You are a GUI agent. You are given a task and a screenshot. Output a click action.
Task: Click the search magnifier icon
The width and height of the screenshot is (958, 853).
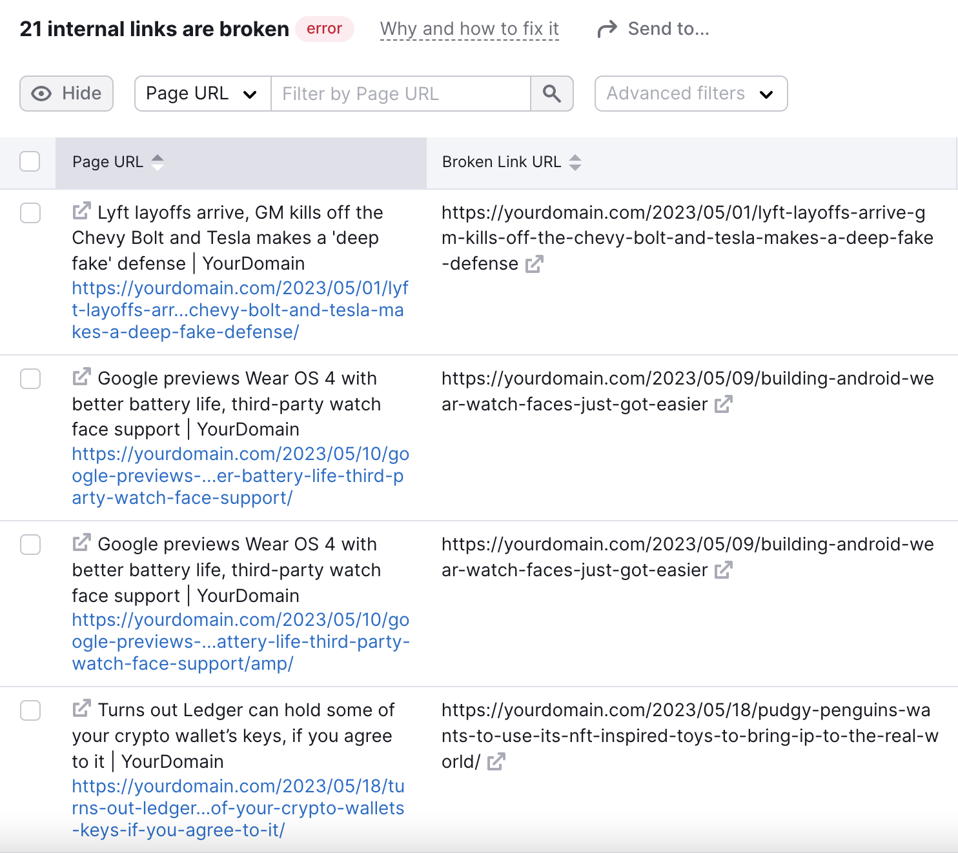(552, 94)
